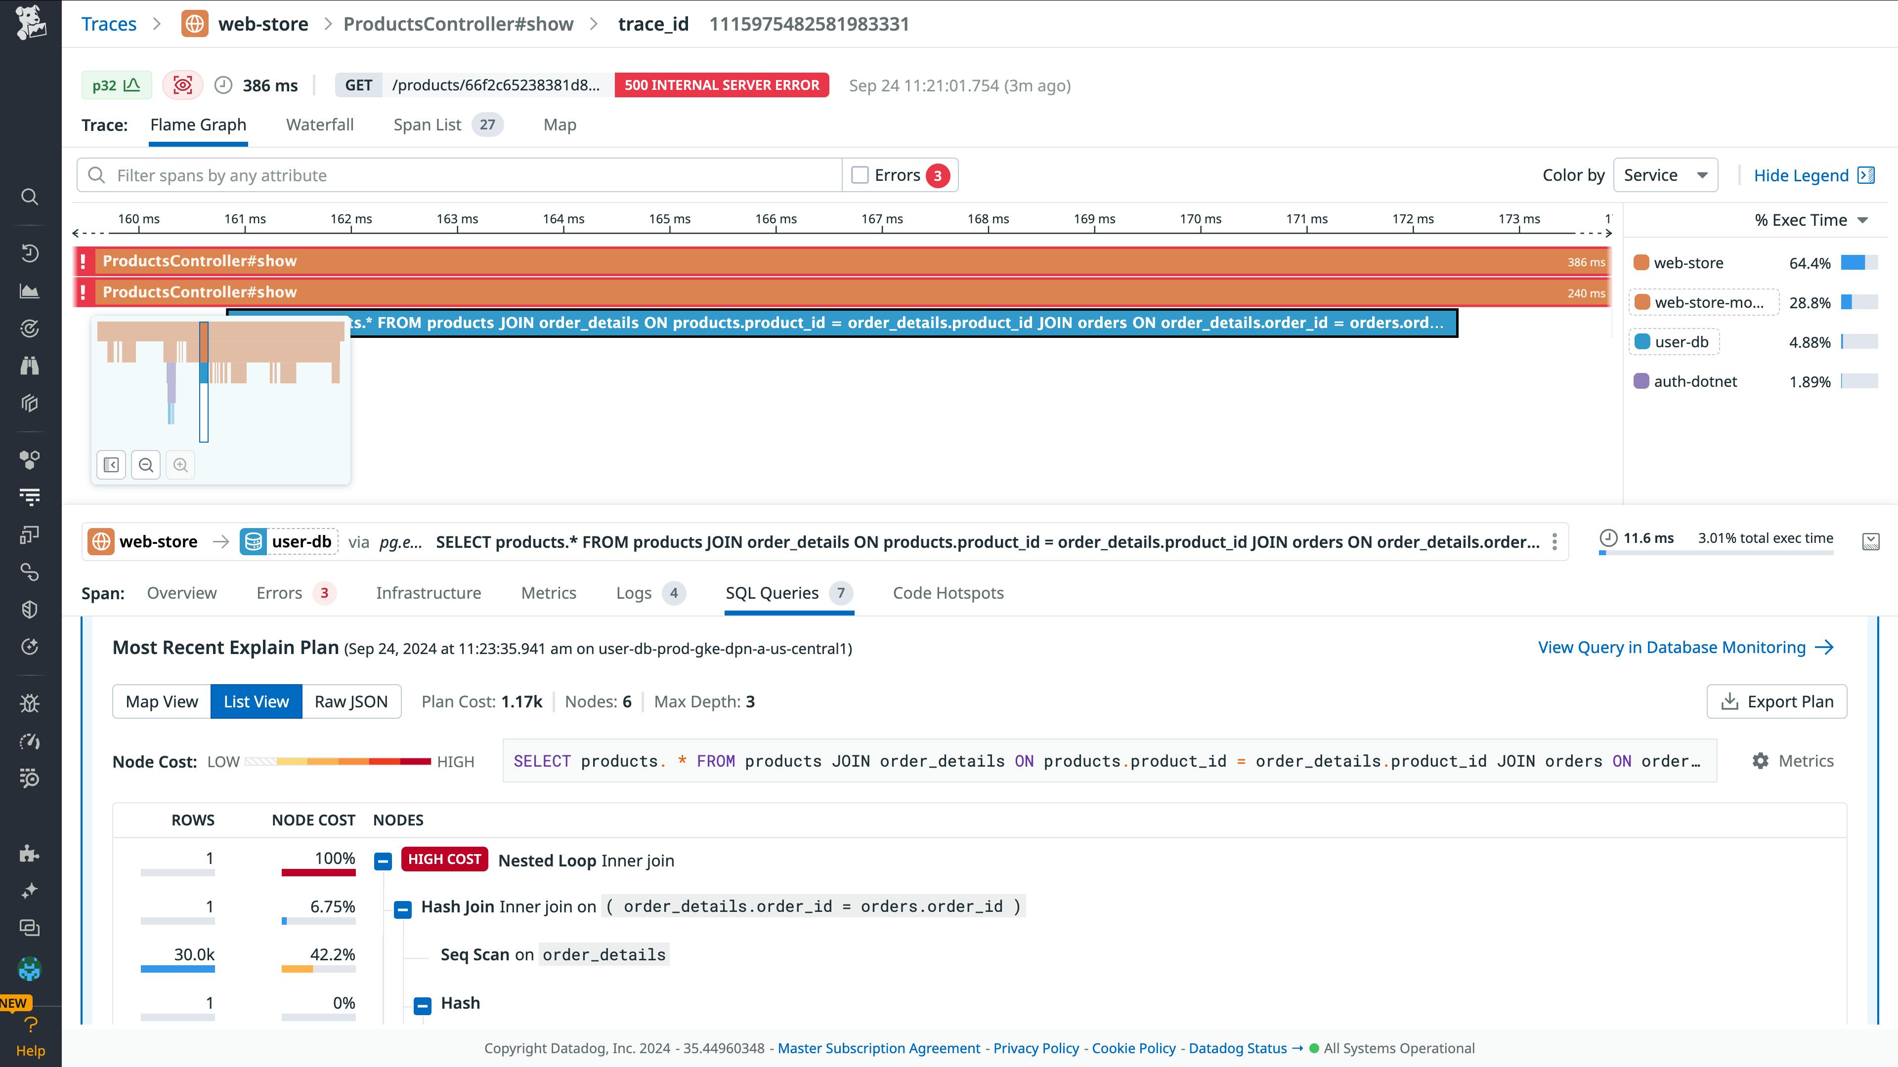Open Watchdog via the binoculars sidebar icon
1898x1067 pixels.
click(x=30, y=366)
